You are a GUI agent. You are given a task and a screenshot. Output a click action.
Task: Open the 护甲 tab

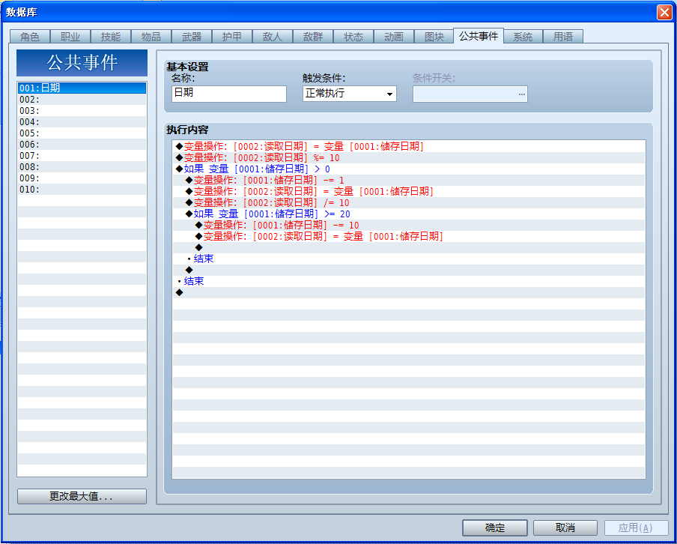tap(232, 37)
